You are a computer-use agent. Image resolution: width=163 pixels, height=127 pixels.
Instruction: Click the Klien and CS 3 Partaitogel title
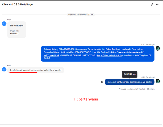18,4
